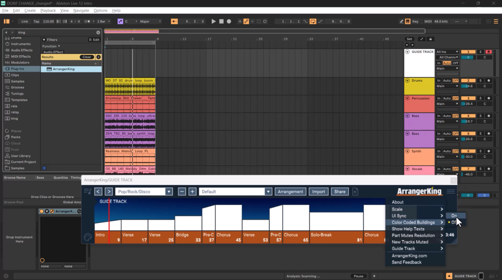The image size is (502, 280).
Task: Add a new filter with the plus icon
Action: click(x=99, y=57)
